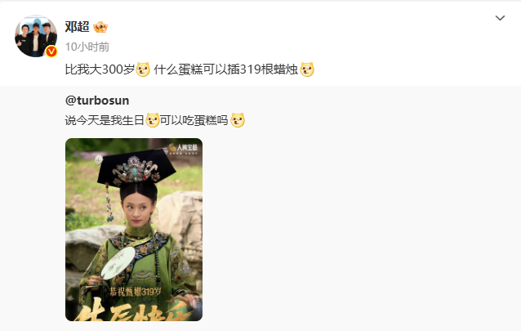The height and width of the screenshot is (331, 521).
Task: Click the doge emoji after 300岁
Action: point(143,69)
